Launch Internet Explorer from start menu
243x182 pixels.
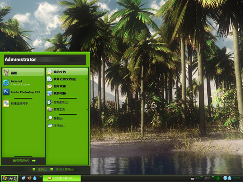click(x=24, y=83)
